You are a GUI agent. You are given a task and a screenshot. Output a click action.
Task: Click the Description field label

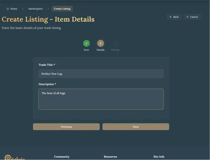pyautogui.click(x=47, y=84)
